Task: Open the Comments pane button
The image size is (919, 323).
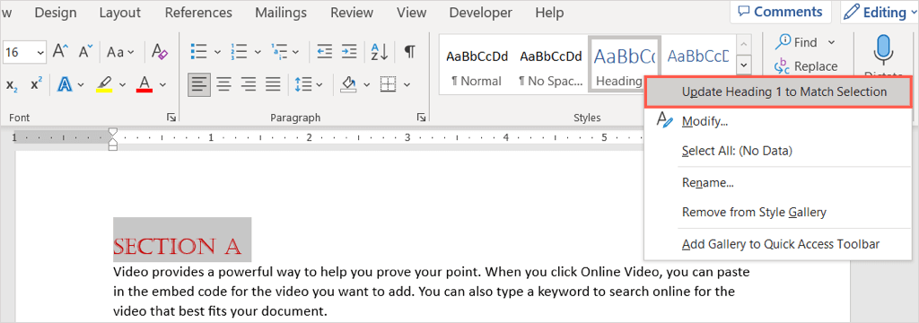Action: click(x=780, y=12)
